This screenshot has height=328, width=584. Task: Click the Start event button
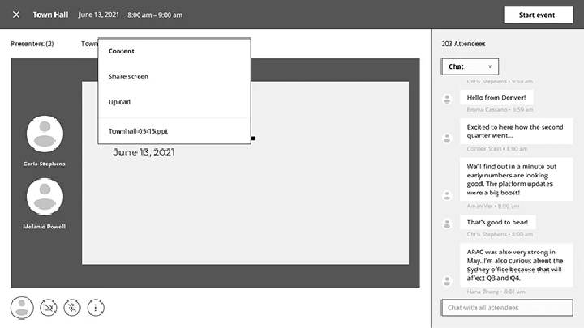pos(539,15)
